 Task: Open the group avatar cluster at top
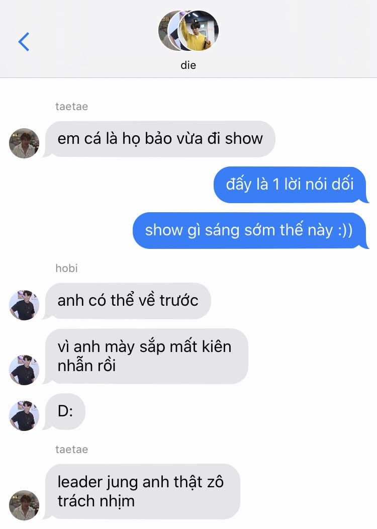tap(189, 30)
